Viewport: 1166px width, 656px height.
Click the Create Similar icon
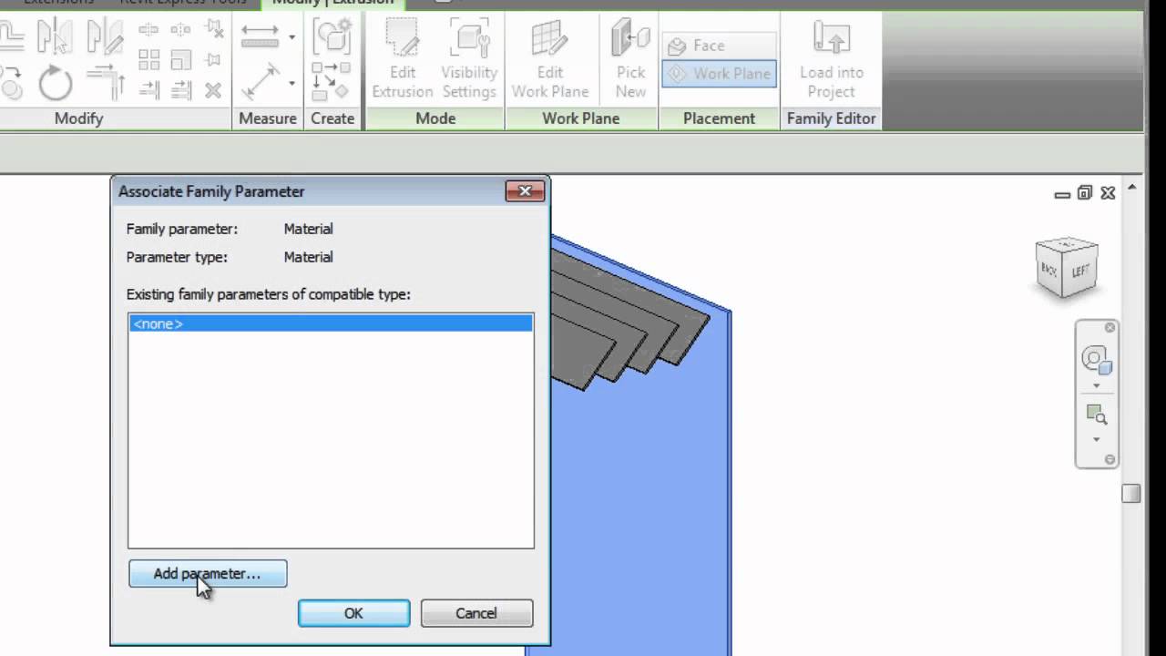click(x=331, y=80)
